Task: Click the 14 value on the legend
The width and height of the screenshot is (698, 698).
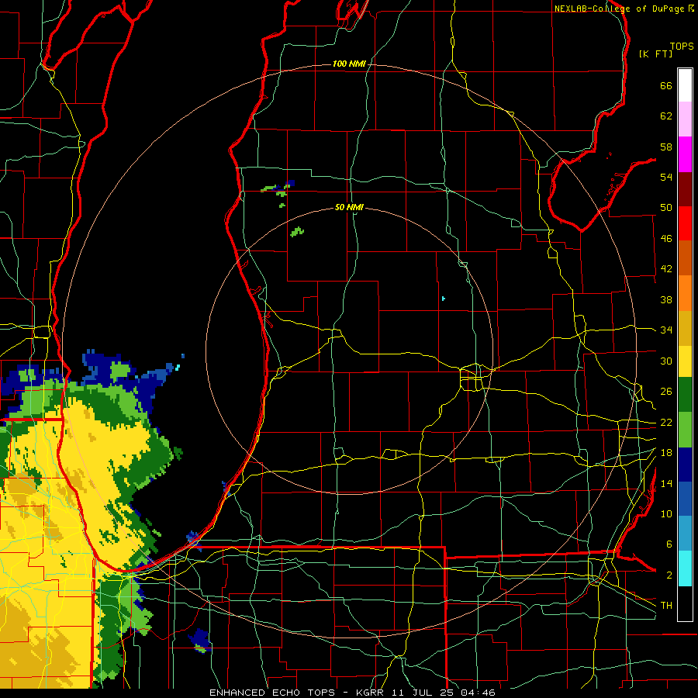Action: click(x=666, y=483)
